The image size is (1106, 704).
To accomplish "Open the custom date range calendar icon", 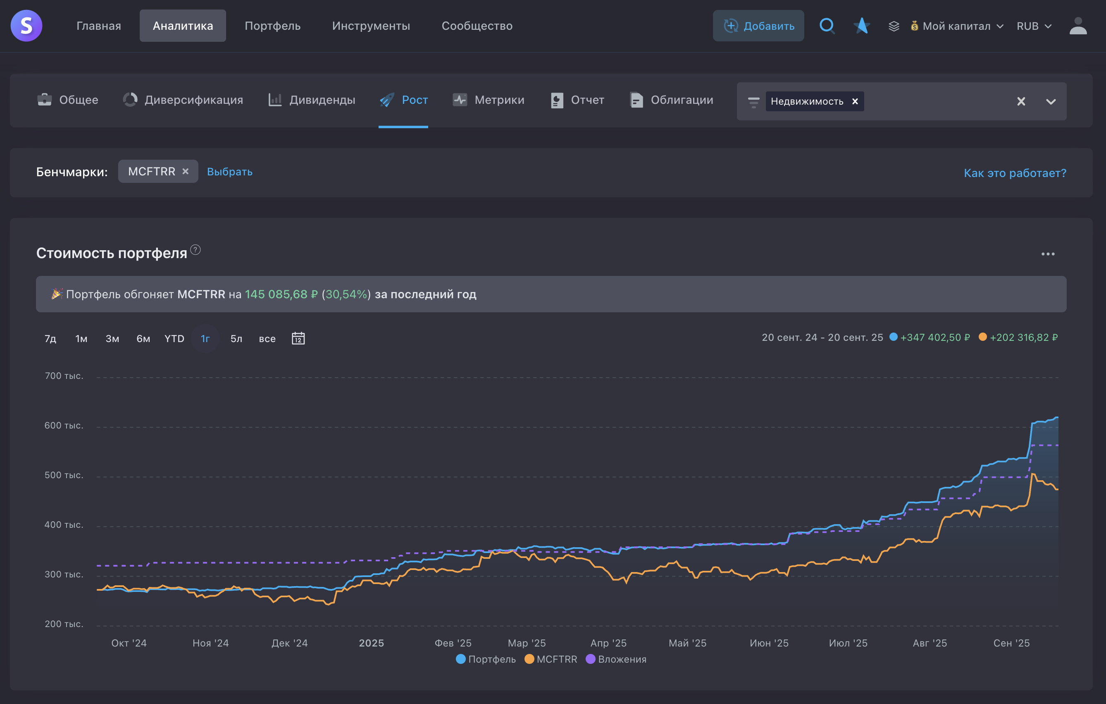I will (x=298, y=339).
